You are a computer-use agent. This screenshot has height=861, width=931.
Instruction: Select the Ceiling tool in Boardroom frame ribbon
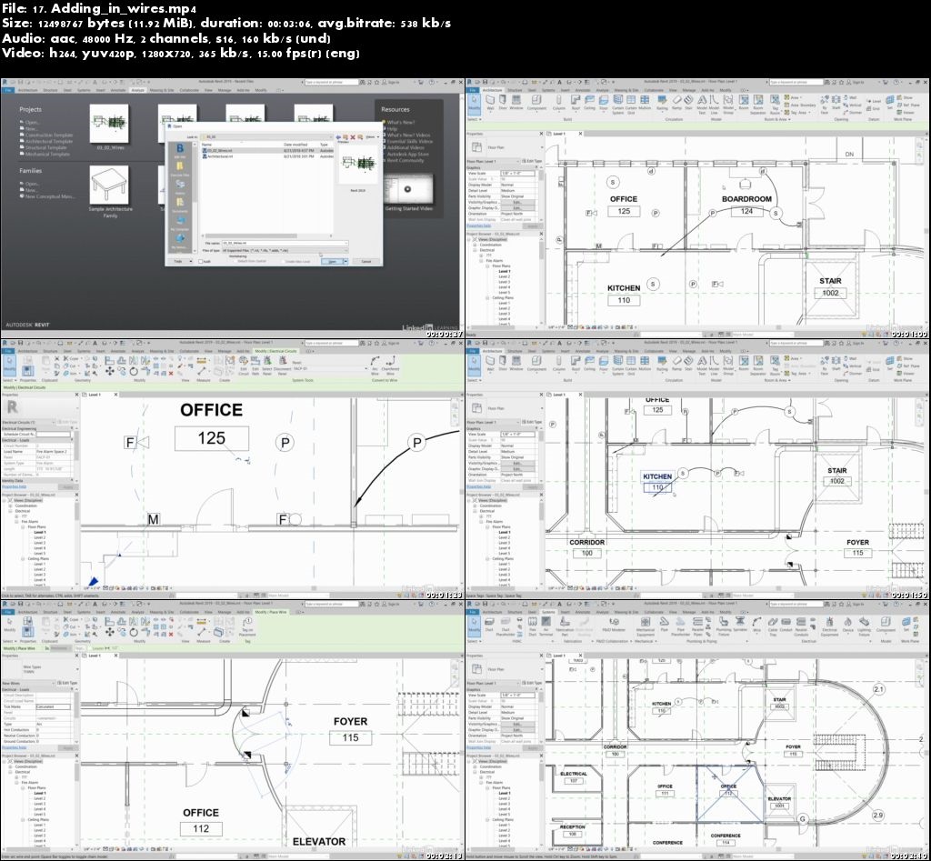coord(589,103)
